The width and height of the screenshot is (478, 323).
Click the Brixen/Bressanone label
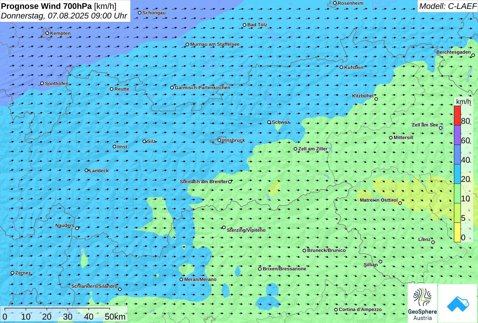tap(284, 269)
